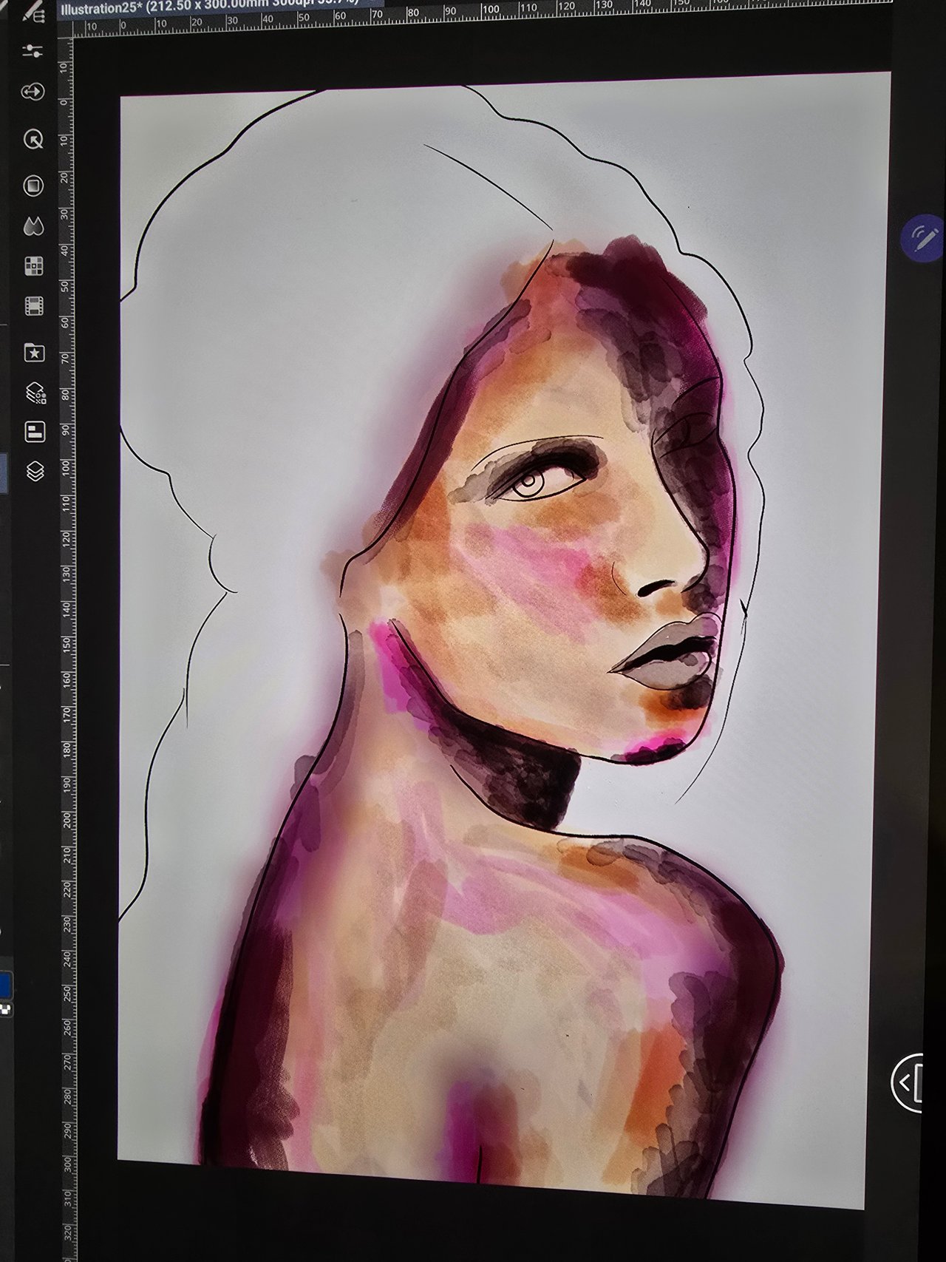Open the Color Set grid icon

click(x=34, y=266)
